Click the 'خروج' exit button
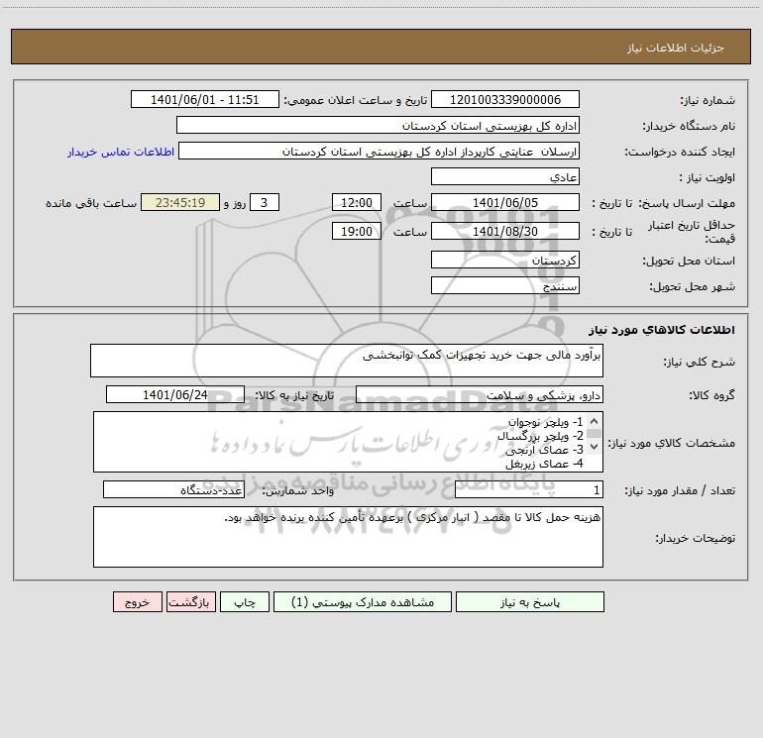 [137, 602]
